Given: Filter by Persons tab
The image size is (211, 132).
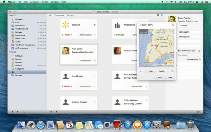Looking at the screenshot, I should point(70,15).
